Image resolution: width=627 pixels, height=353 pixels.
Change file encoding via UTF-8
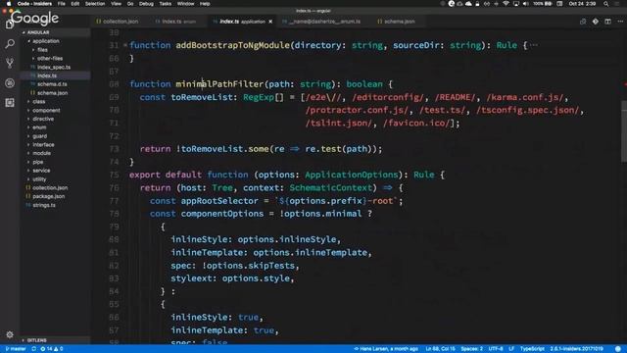[x=496, y=349]
